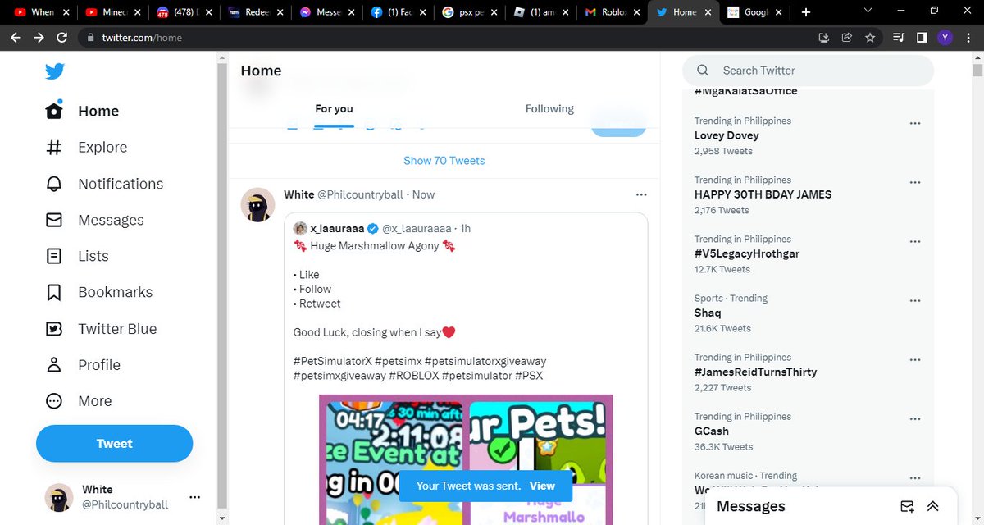This screenshot has width=984, height=525.
Task: Open the Chrome profile Y avatar
Action: 945,38
